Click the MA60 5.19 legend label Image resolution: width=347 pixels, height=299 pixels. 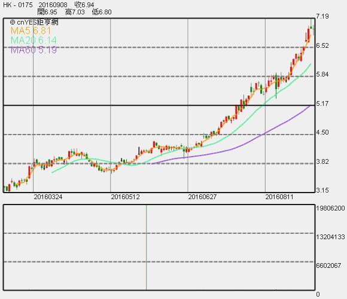coord(34,50)
